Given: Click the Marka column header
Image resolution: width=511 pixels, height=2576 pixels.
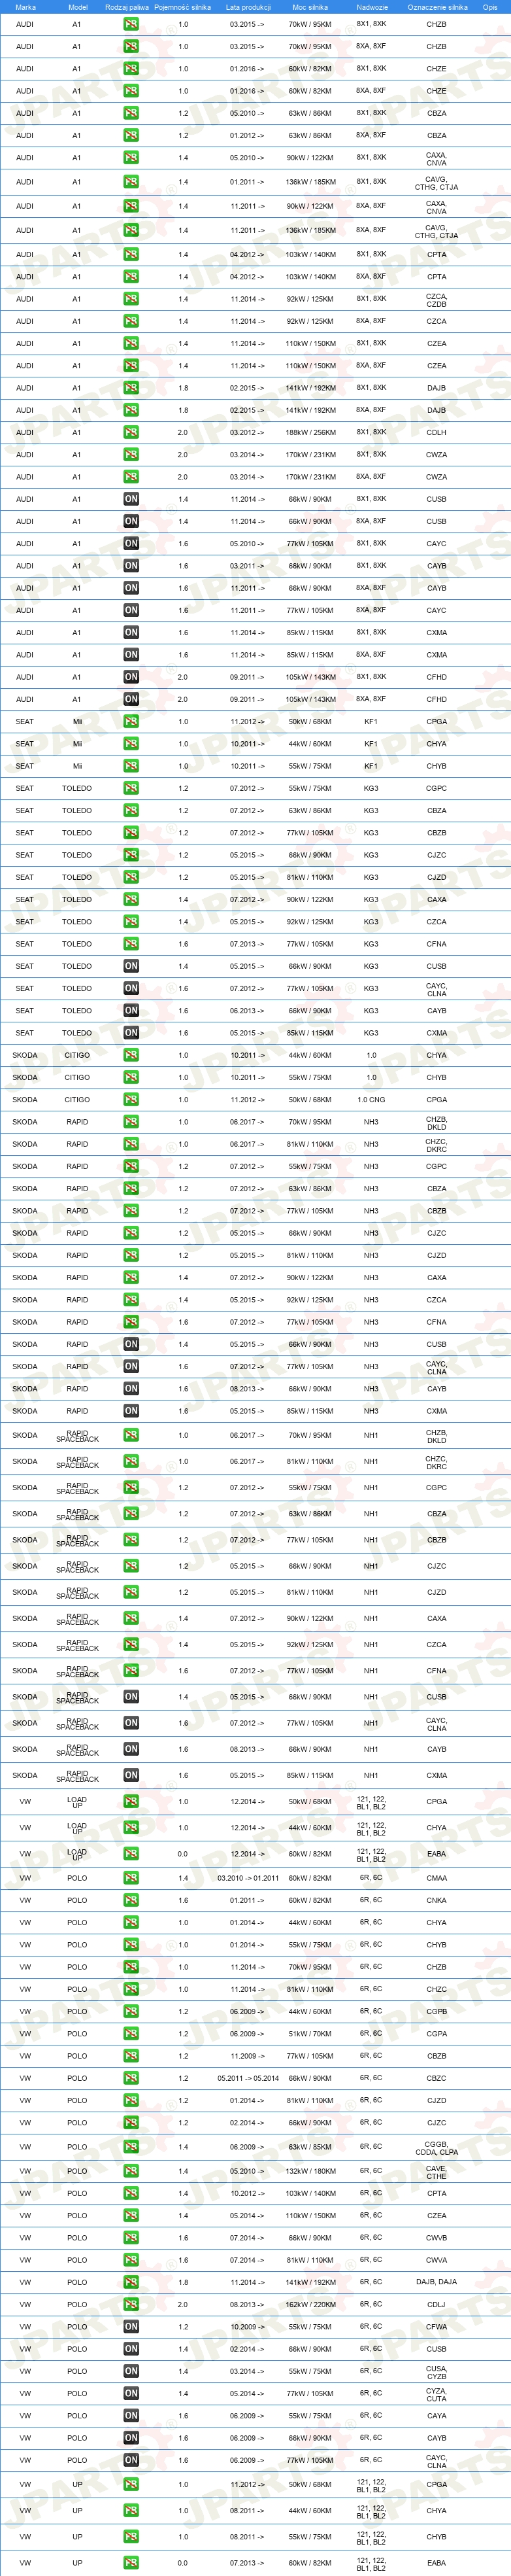Looking at the screenshot, I should [25, 7].
